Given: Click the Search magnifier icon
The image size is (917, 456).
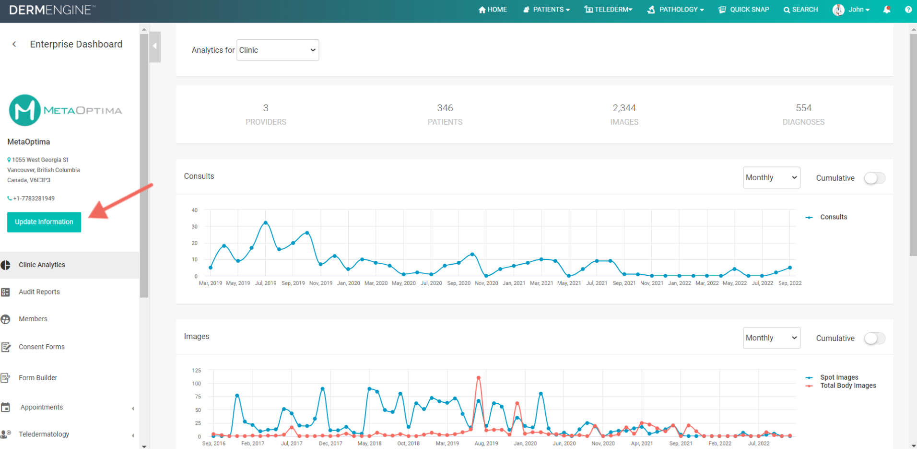Looking at the screenshot, I should click(x=787, y=10).
